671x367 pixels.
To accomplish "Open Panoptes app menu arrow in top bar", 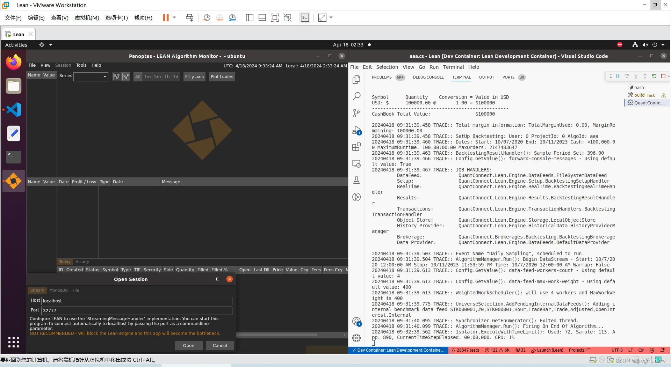I will coord(51,45).
